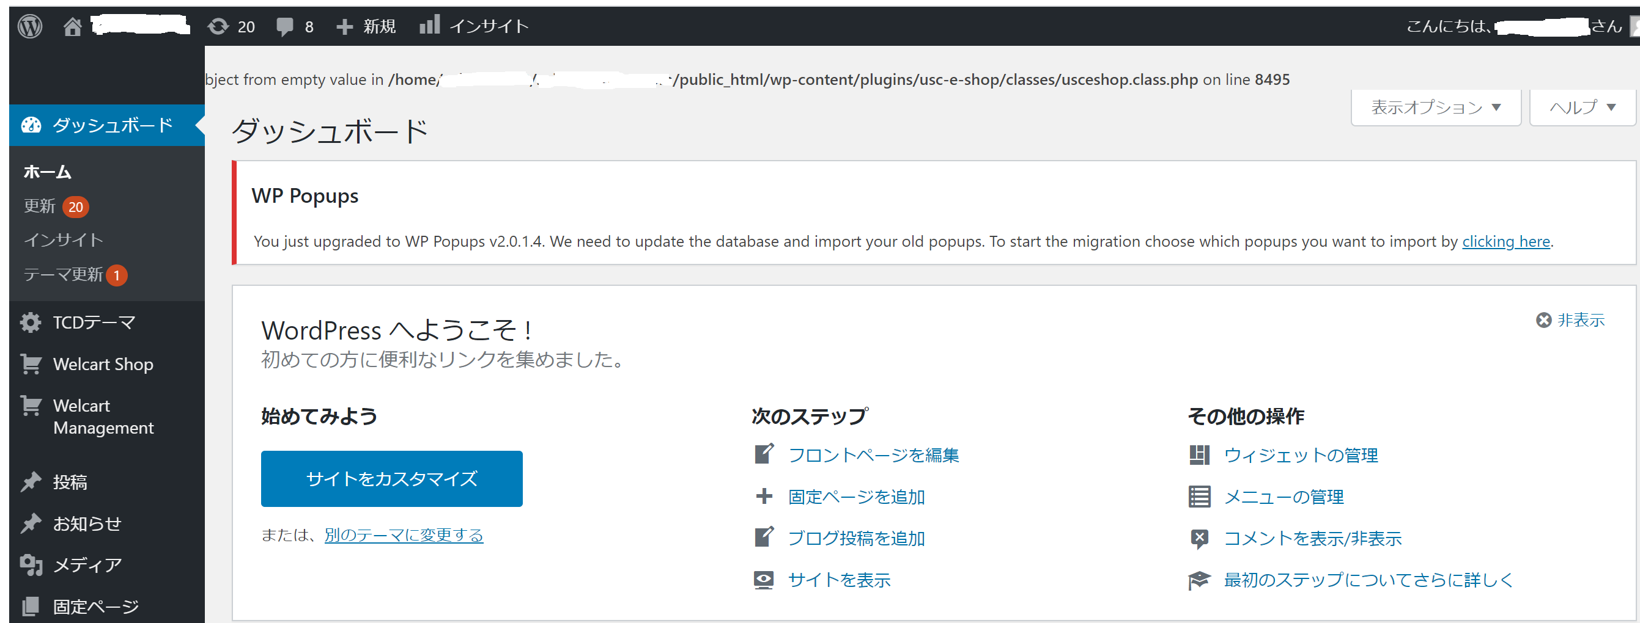Click the メディア media icon
1640x623 pixels.
31,564
